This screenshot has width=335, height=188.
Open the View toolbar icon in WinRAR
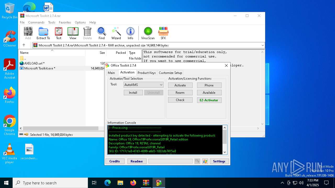tap(73, 33)
